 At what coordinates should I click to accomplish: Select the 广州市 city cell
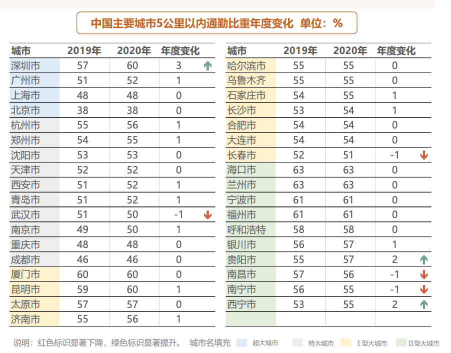[34, 80]
